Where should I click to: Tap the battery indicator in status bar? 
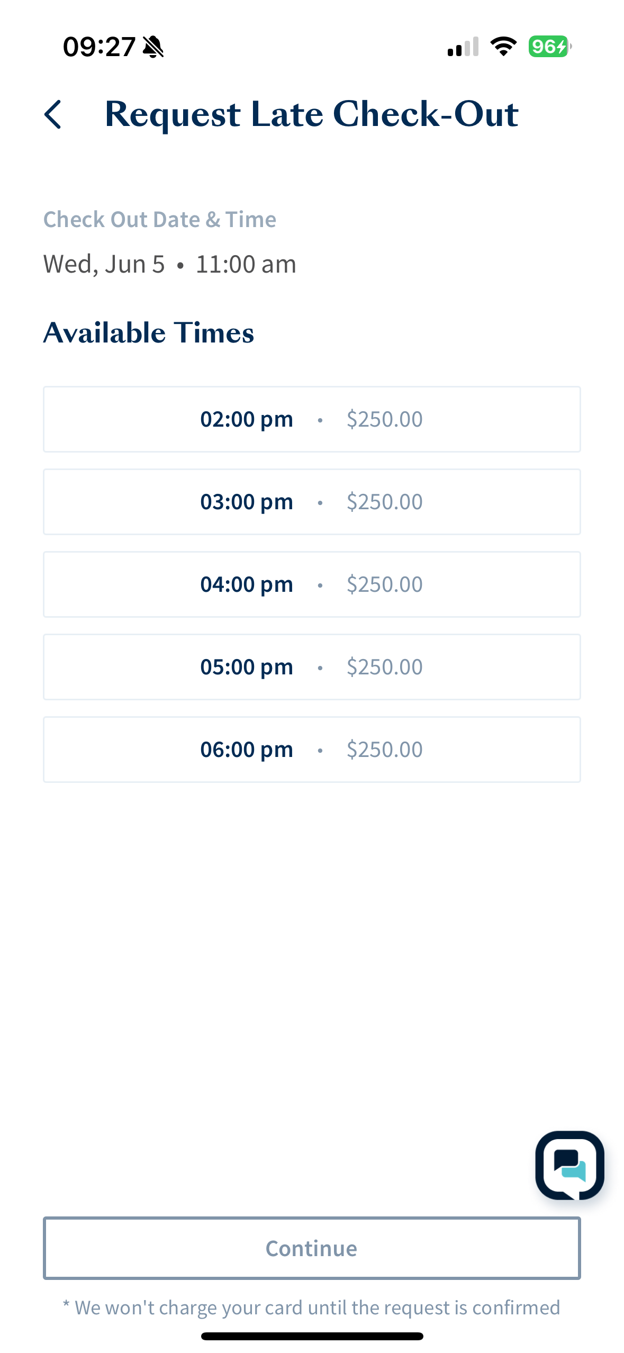point(550,47)
